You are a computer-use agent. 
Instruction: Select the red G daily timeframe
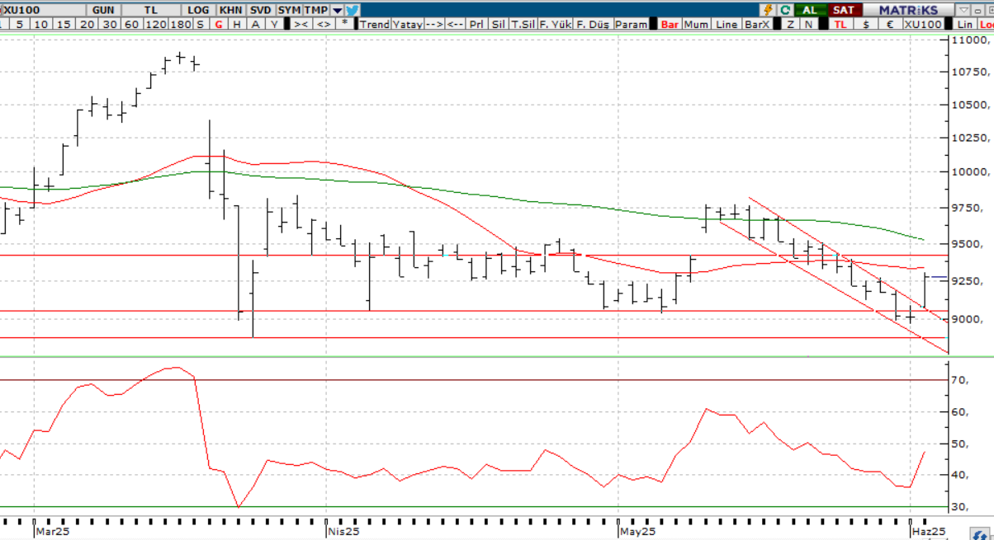tap(219, 25)
